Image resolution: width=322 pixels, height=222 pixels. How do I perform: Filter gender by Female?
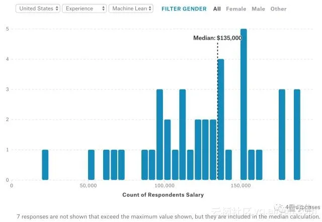click(236, 9)
